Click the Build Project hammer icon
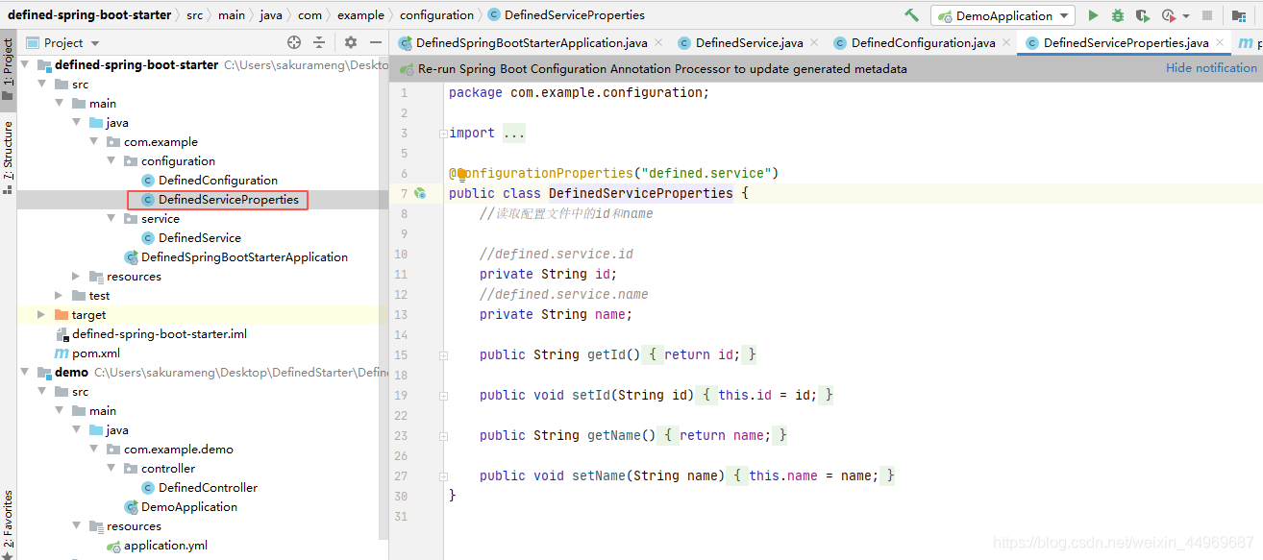Screen dimensions: 1263x560 tap(911, 15)
